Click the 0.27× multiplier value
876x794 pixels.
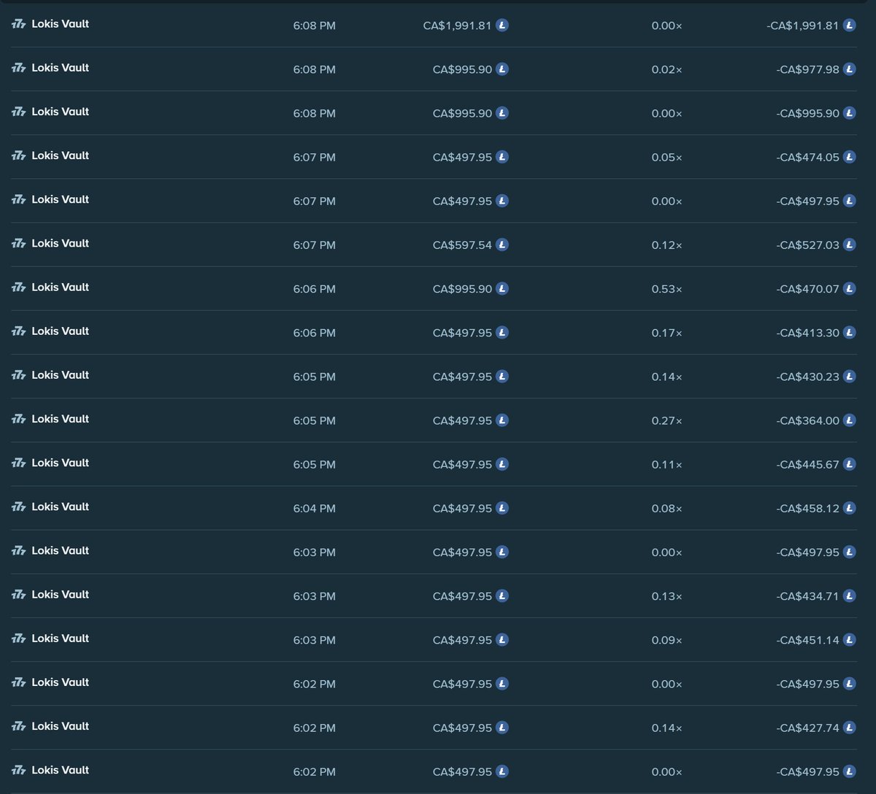click(666, 420)
